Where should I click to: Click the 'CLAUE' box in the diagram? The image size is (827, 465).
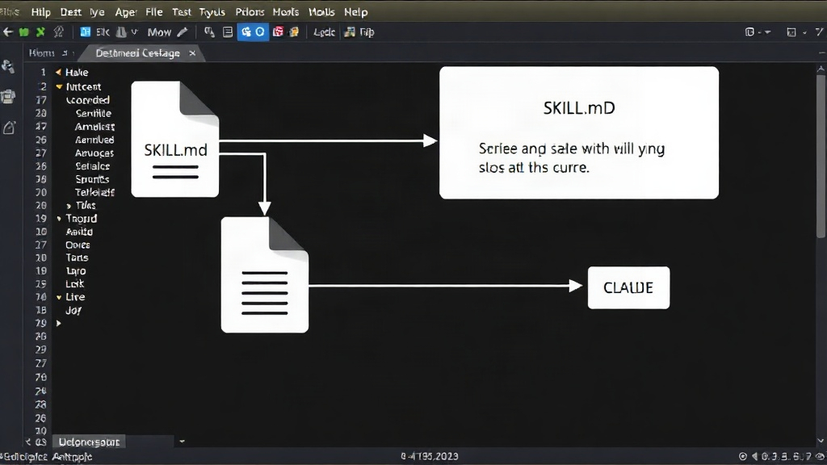pyautogui.click(x=628, y=287)
